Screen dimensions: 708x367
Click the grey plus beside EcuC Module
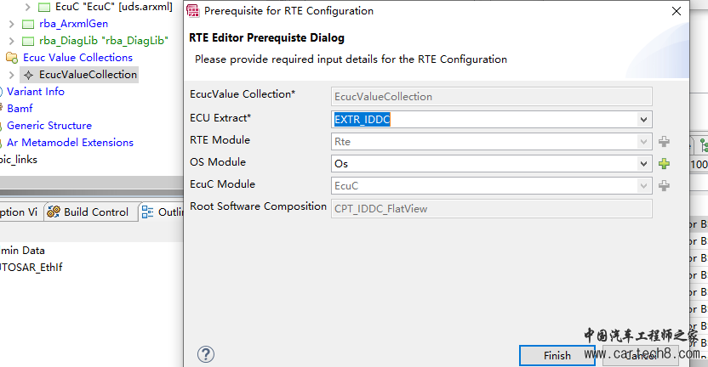click(x=664, y=185)
